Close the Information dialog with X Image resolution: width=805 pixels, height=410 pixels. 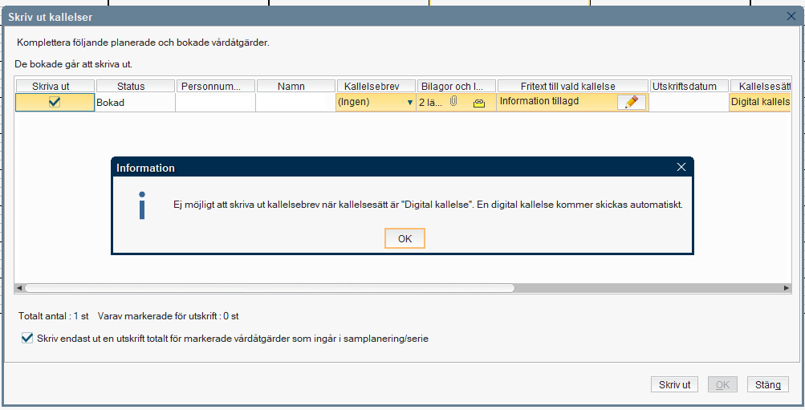pyautogui.click(x=681, y=167)
